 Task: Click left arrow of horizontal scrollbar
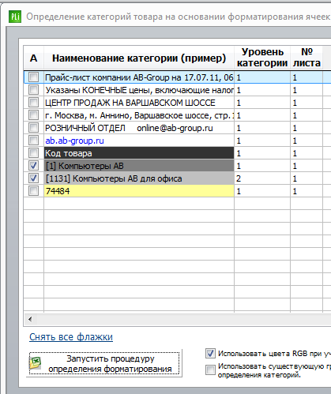[x=30, y=319]
